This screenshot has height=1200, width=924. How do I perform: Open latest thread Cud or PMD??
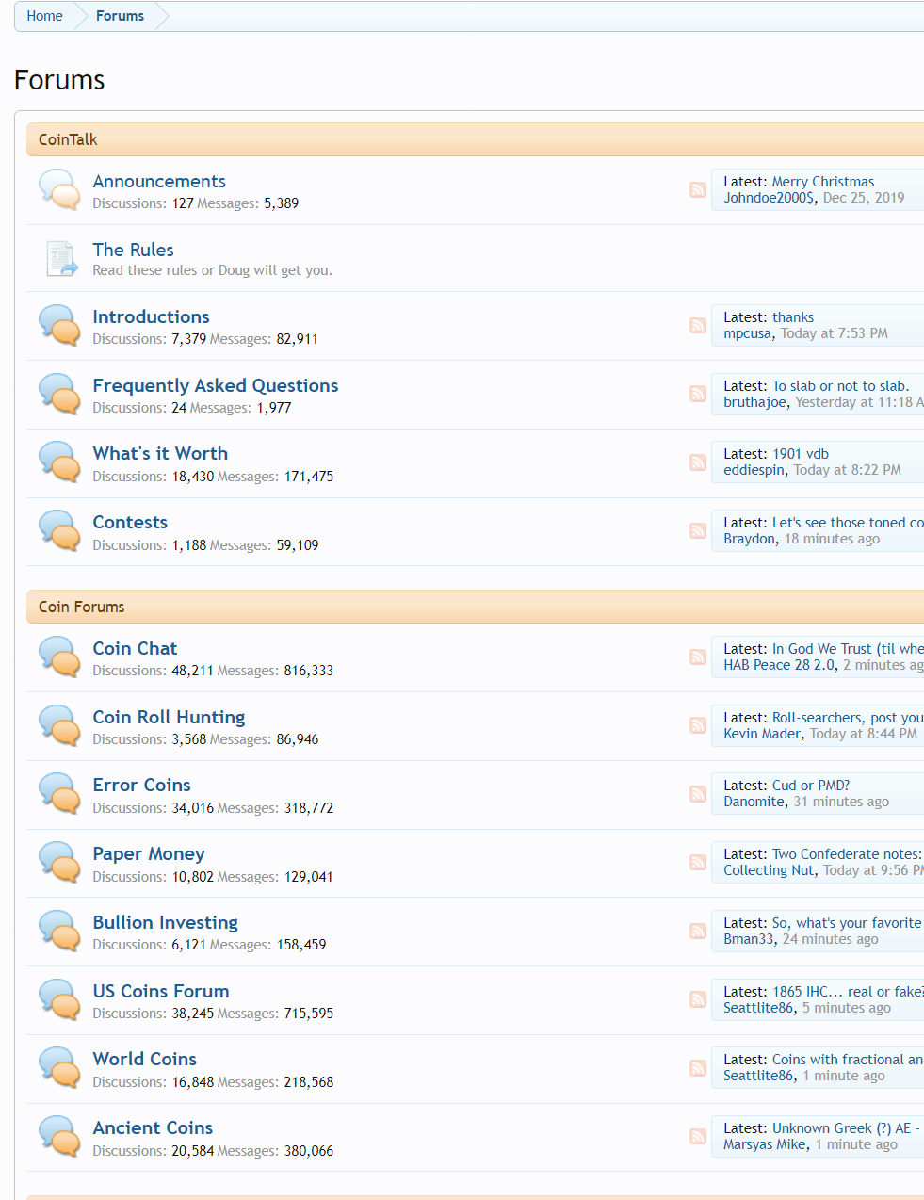[x=811, y=786]
